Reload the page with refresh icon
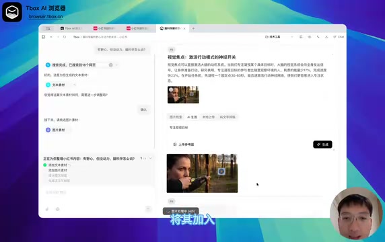 pyautogui.click(x=65, y=37)
